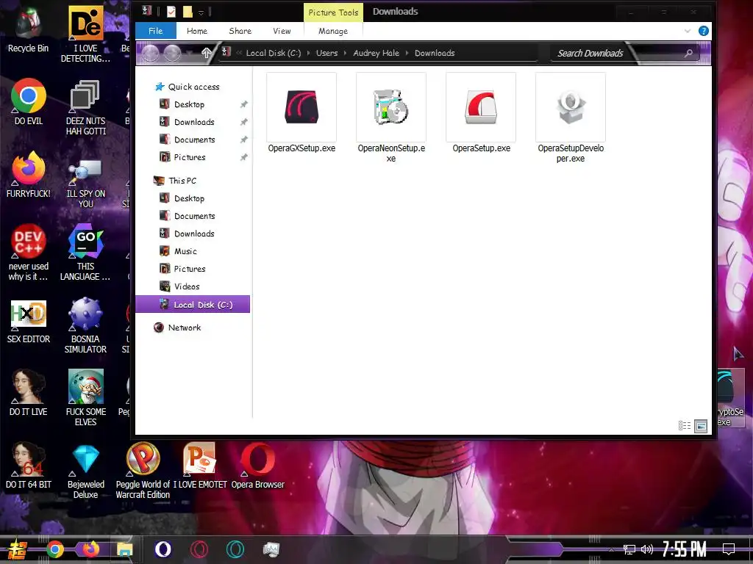This screenshot has width=753, height=564.
Task: Open Opera Browser desktop shortcut
Action: click(258, 466)
